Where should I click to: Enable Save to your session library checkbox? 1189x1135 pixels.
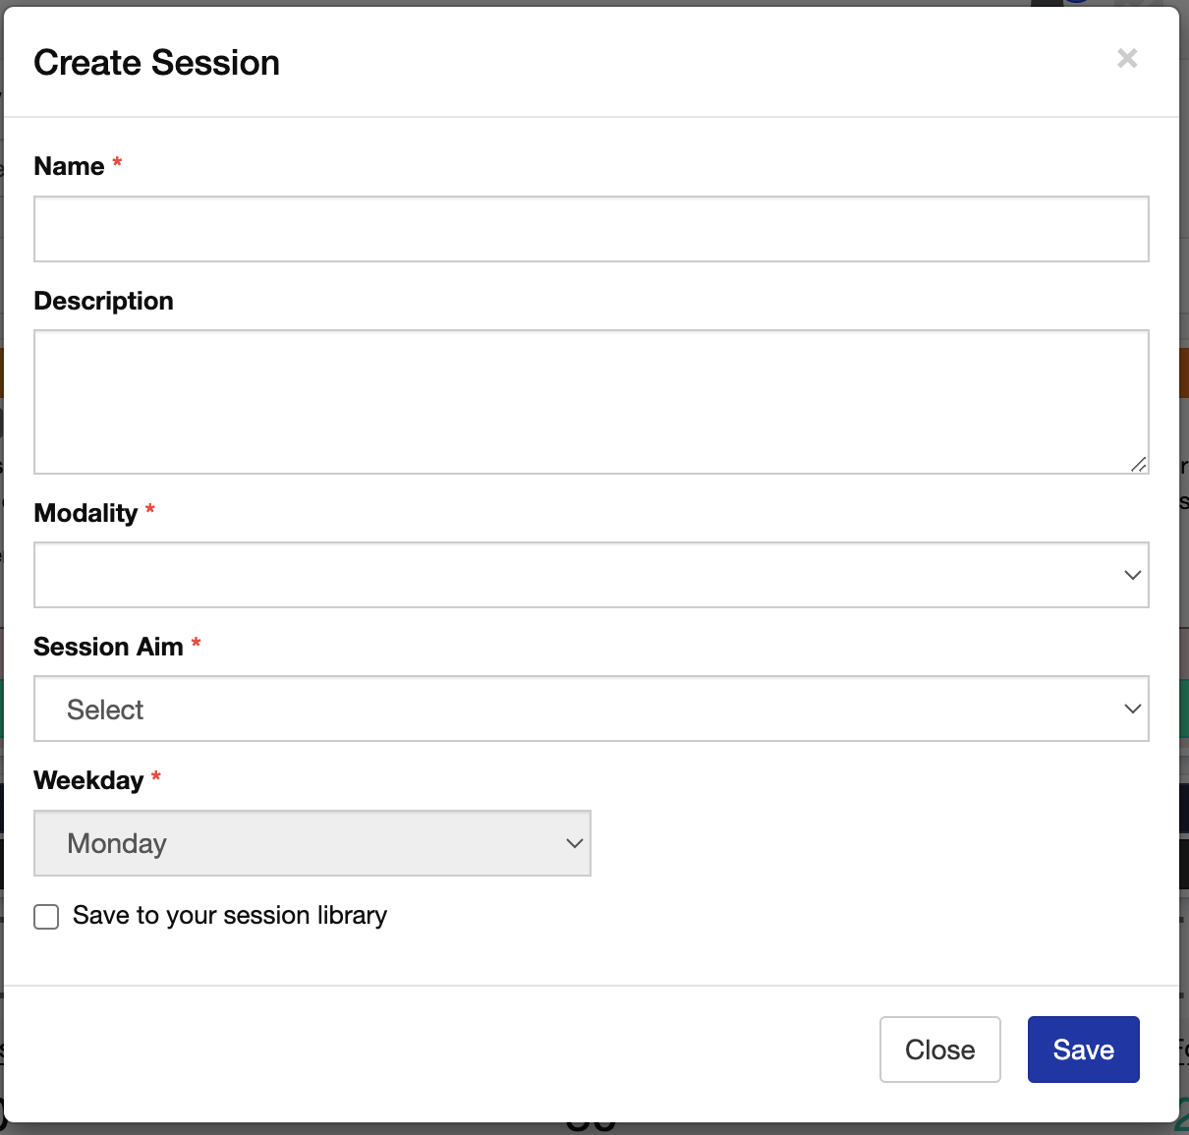[x=46, y=917]
